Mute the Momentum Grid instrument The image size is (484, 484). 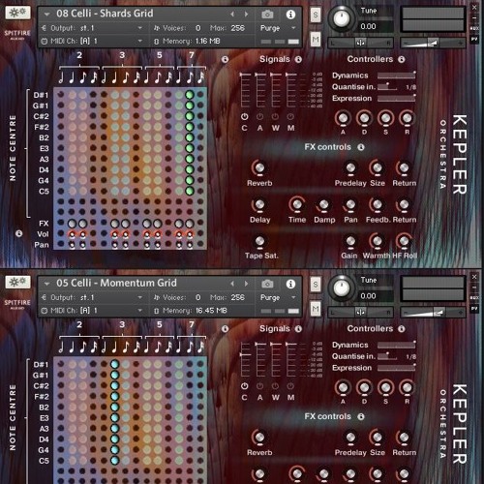pyautogui.click(x=316, y=310)
